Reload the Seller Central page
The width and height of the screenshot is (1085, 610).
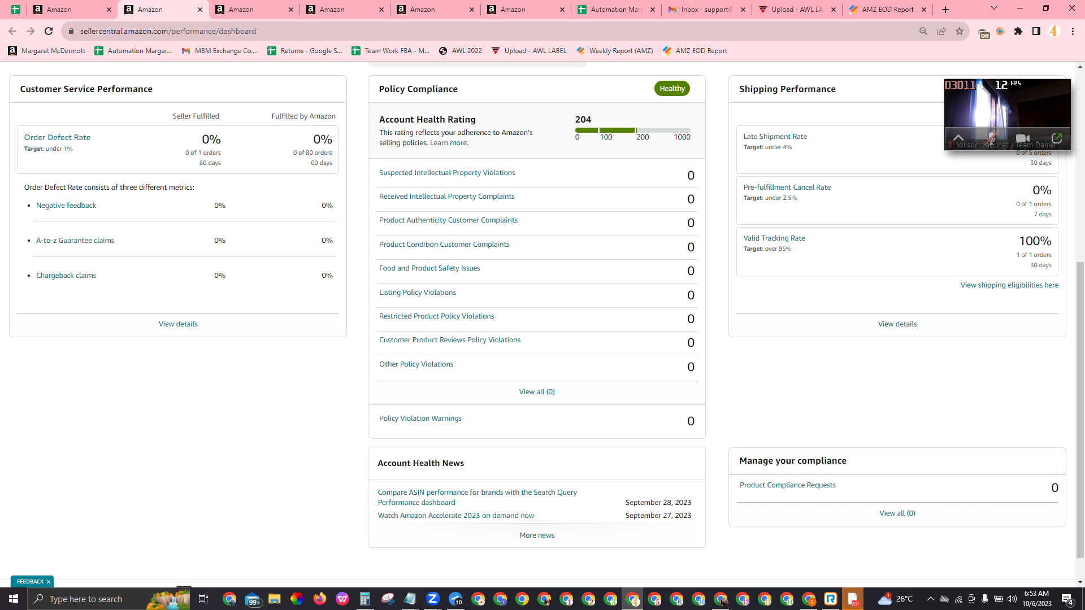(x=49, y=31)
